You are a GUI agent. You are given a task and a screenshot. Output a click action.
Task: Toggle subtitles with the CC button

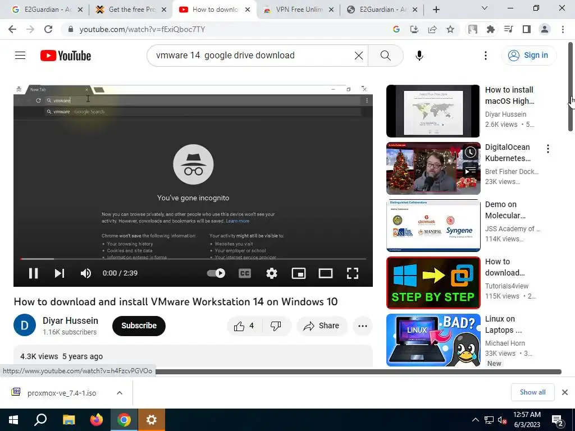pyautogui.click(x=245, y=273)
